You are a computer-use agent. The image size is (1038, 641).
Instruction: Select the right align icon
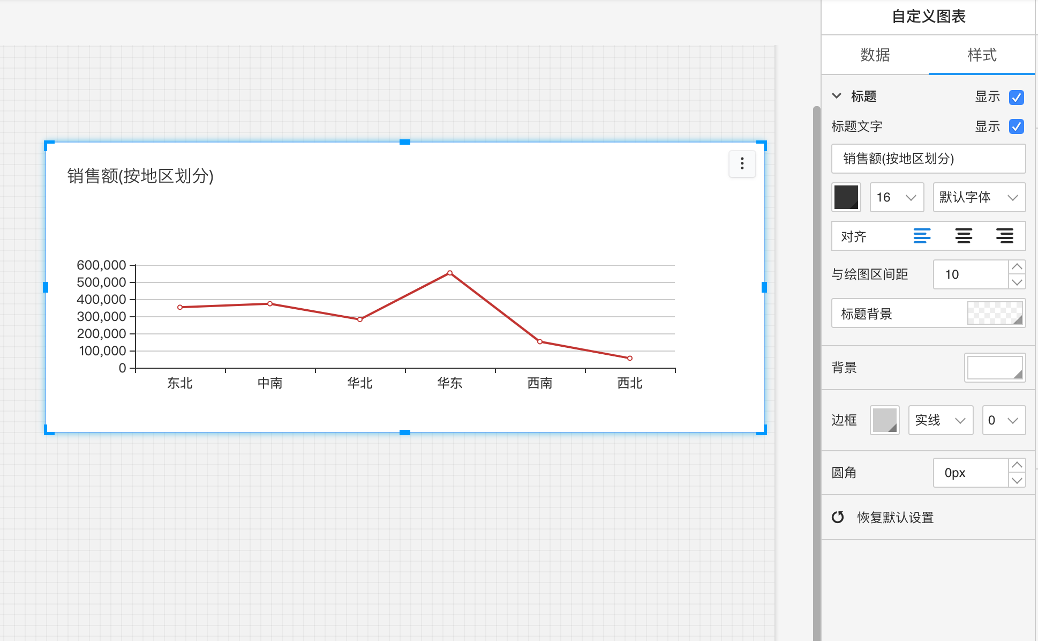1004,236
